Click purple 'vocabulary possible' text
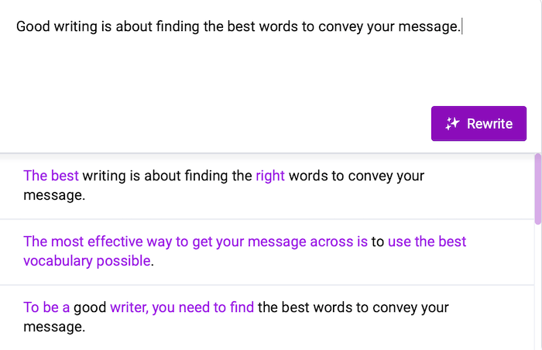 point(87,261)
